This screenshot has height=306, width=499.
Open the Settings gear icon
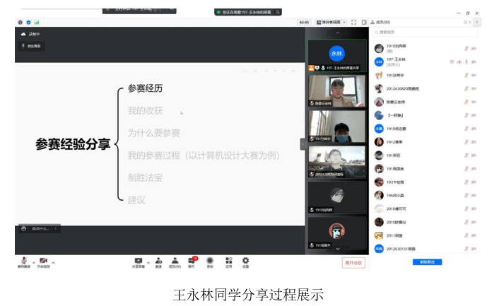click(245, 261)
